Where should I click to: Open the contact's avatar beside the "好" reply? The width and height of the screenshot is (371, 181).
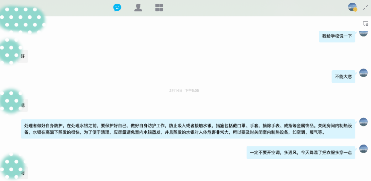(x=10, y=51)
